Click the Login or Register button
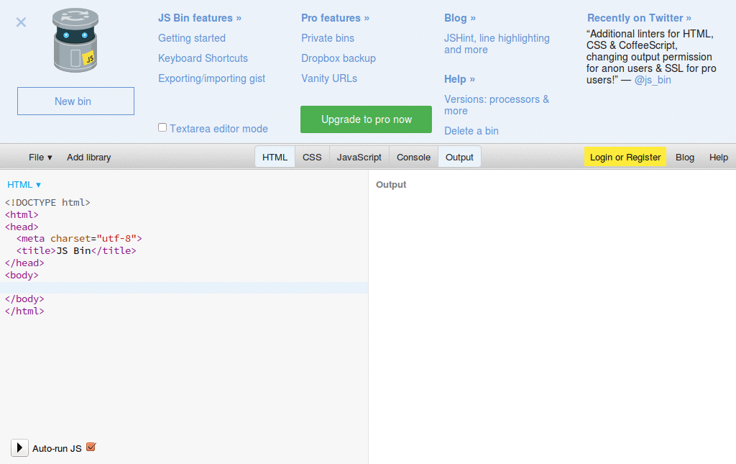The width and height of the screenshot is (736, 464). click(x=625, y=157)
